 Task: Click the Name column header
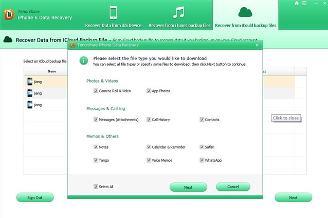coord(46,71)
